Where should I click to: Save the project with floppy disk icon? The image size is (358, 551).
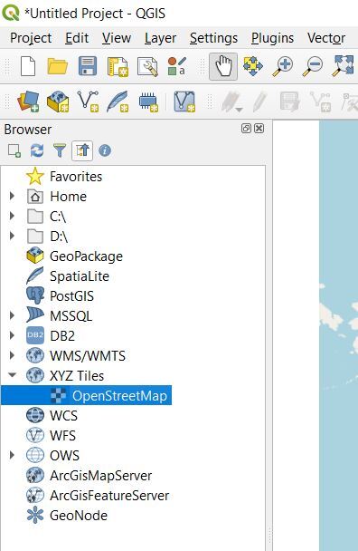click(x=88, y=66)
